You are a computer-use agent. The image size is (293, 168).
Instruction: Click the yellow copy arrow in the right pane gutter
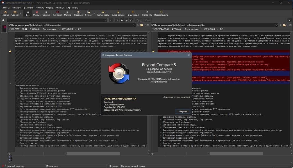(x=153, y=51)
